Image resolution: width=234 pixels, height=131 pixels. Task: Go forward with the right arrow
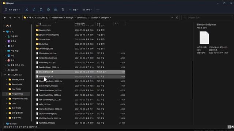(x=10, y=18)
